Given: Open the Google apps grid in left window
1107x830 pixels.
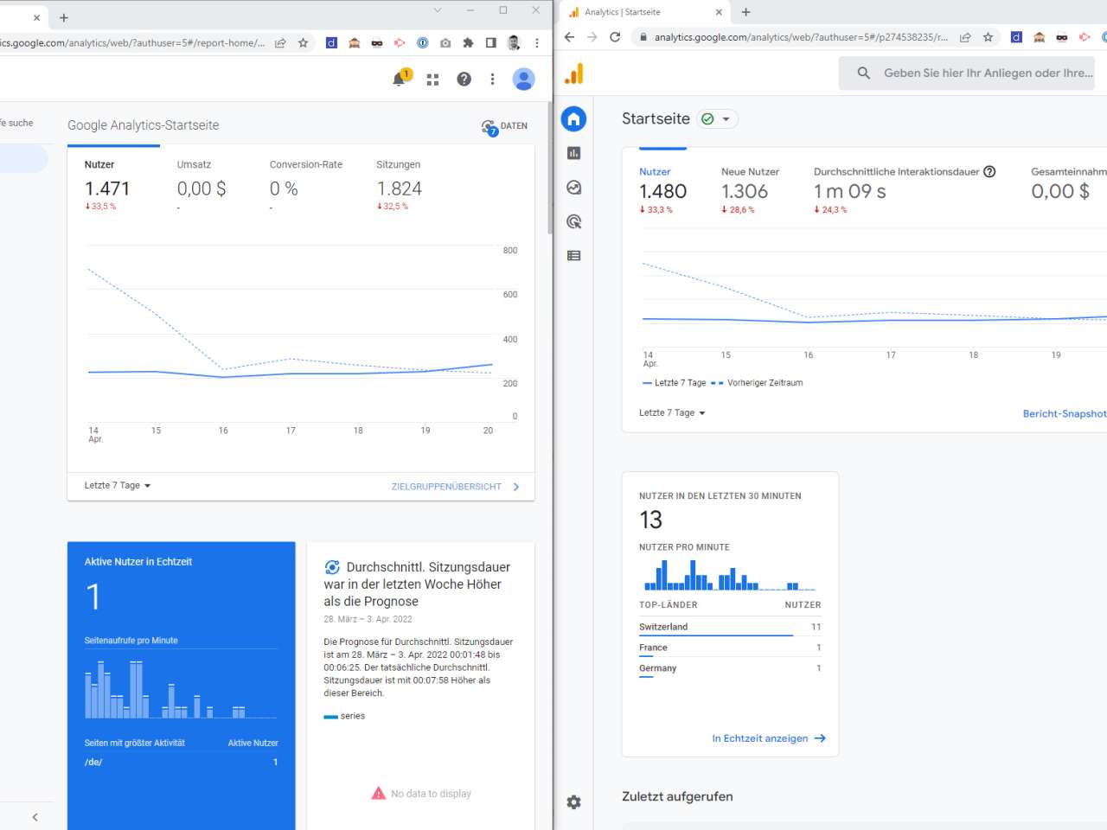Looking at the screenshot, I should (432, 80).
